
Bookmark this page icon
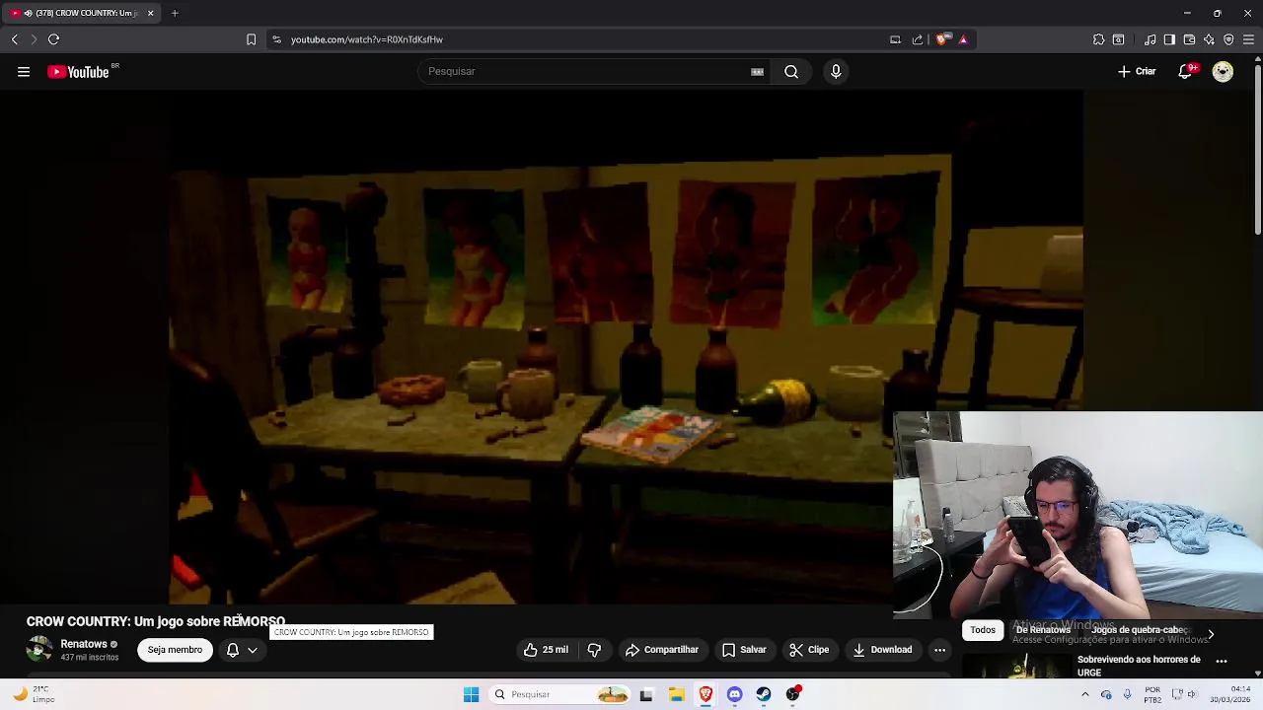click(251, 39)
